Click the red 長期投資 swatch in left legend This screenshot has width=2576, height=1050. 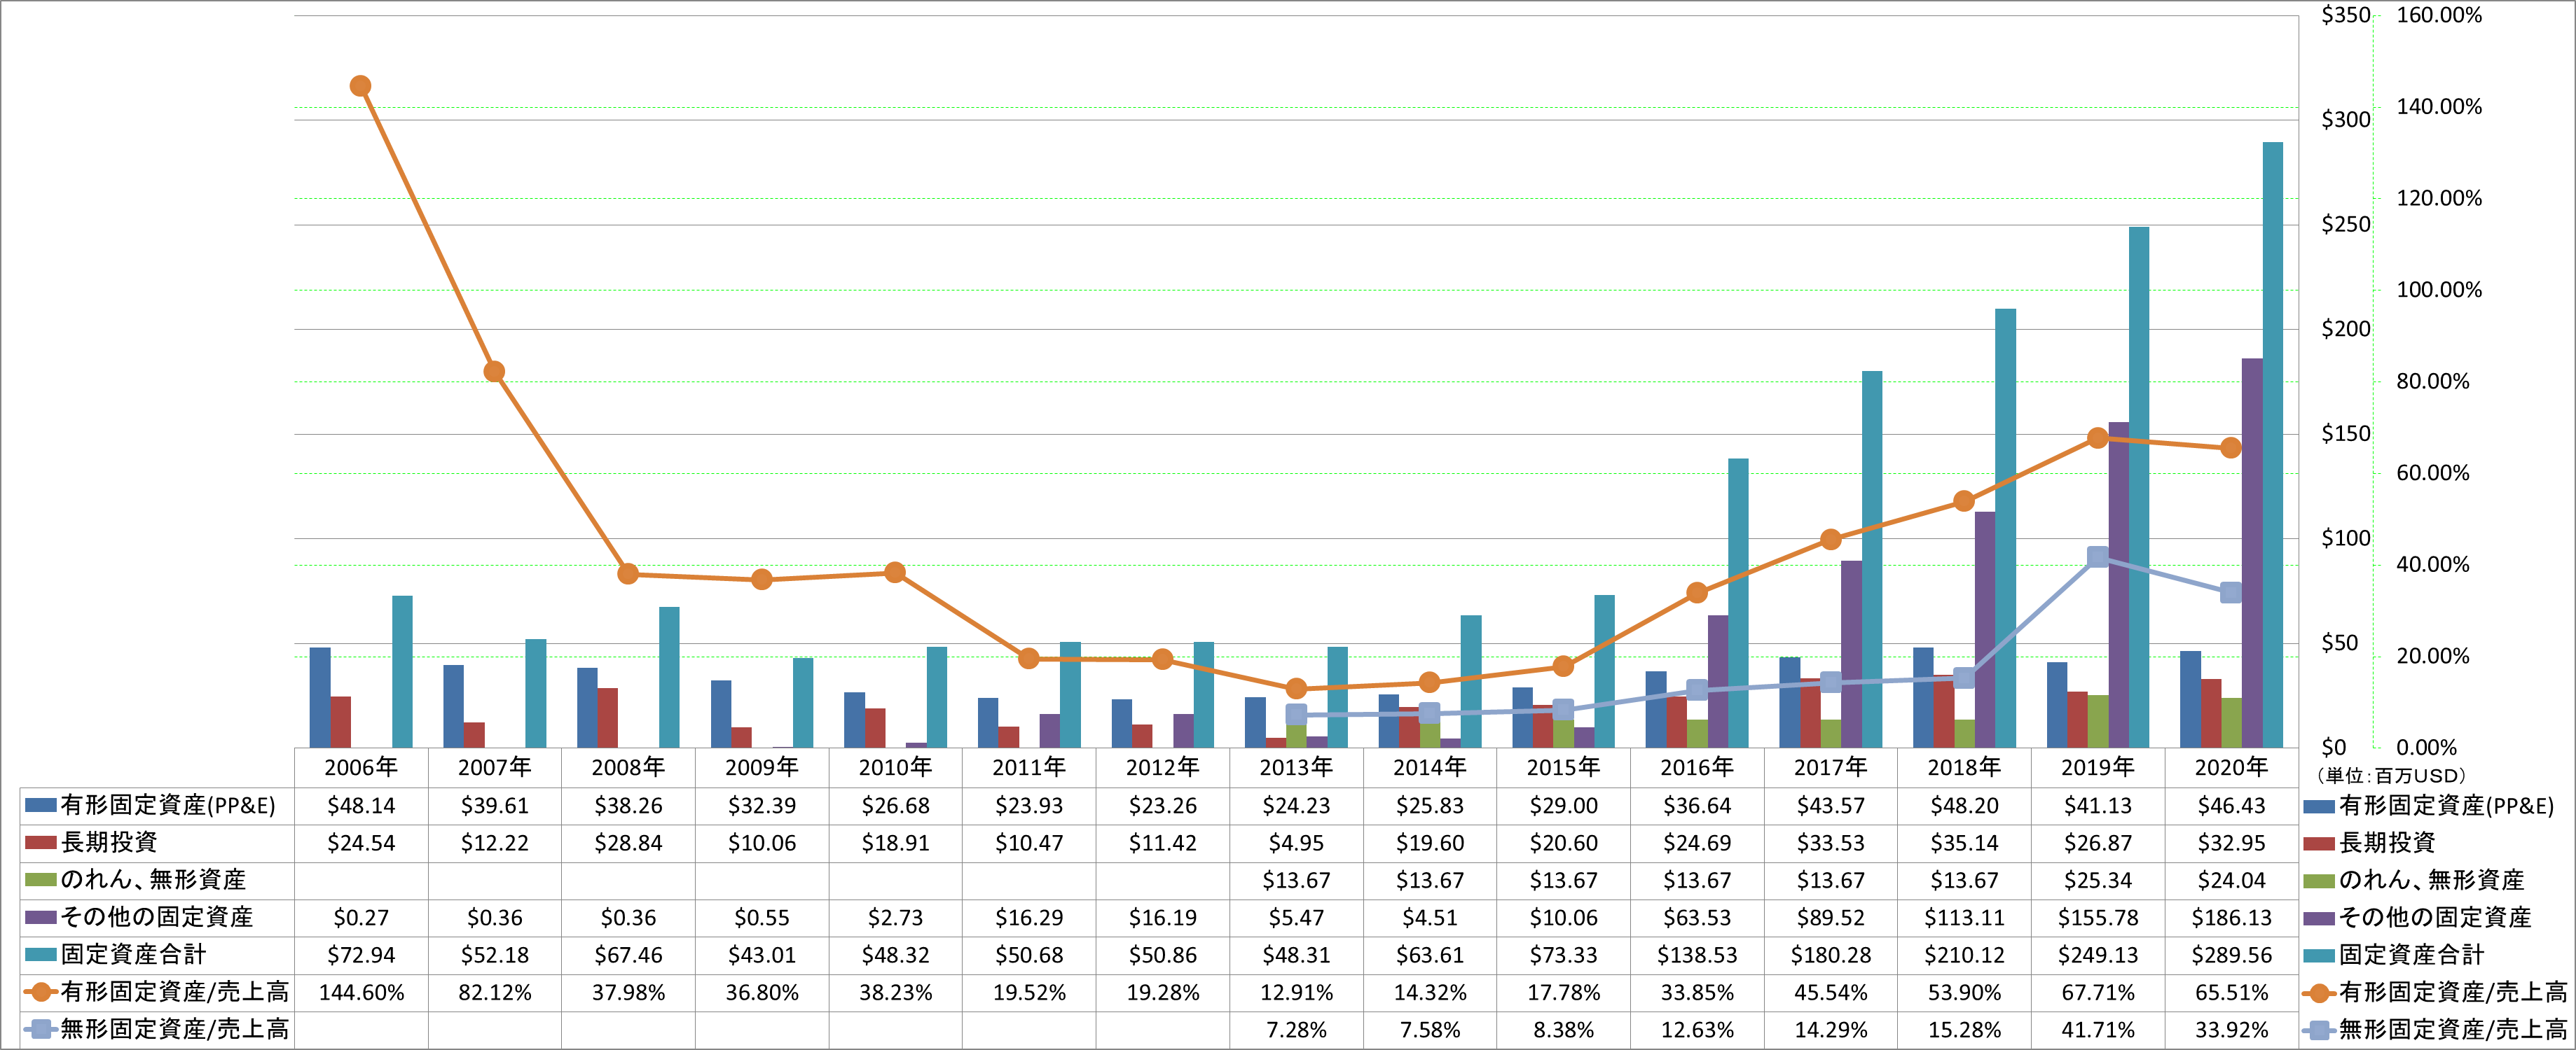click(41, 842)
